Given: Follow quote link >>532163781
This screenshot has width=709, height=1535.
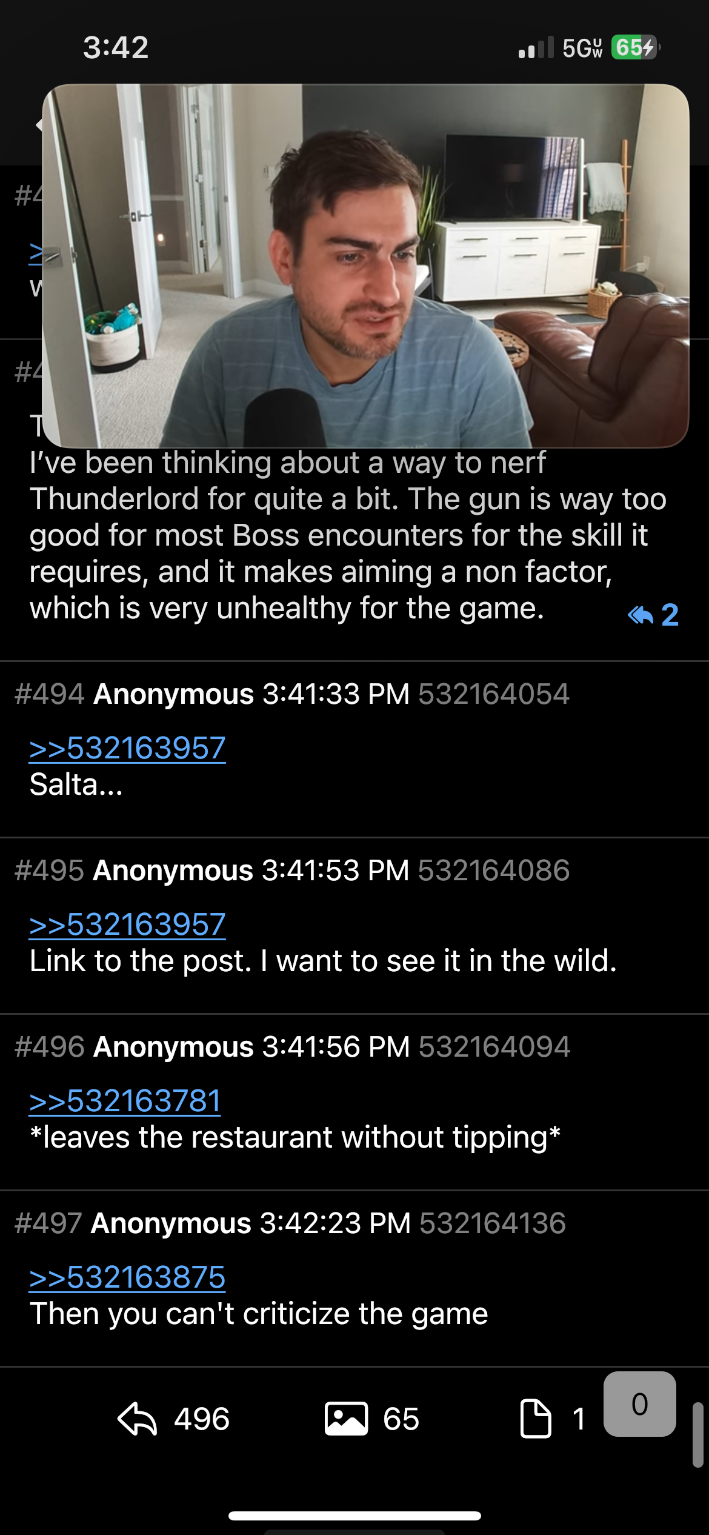Looking at the screenshot, I should (x=125, y=1101).
